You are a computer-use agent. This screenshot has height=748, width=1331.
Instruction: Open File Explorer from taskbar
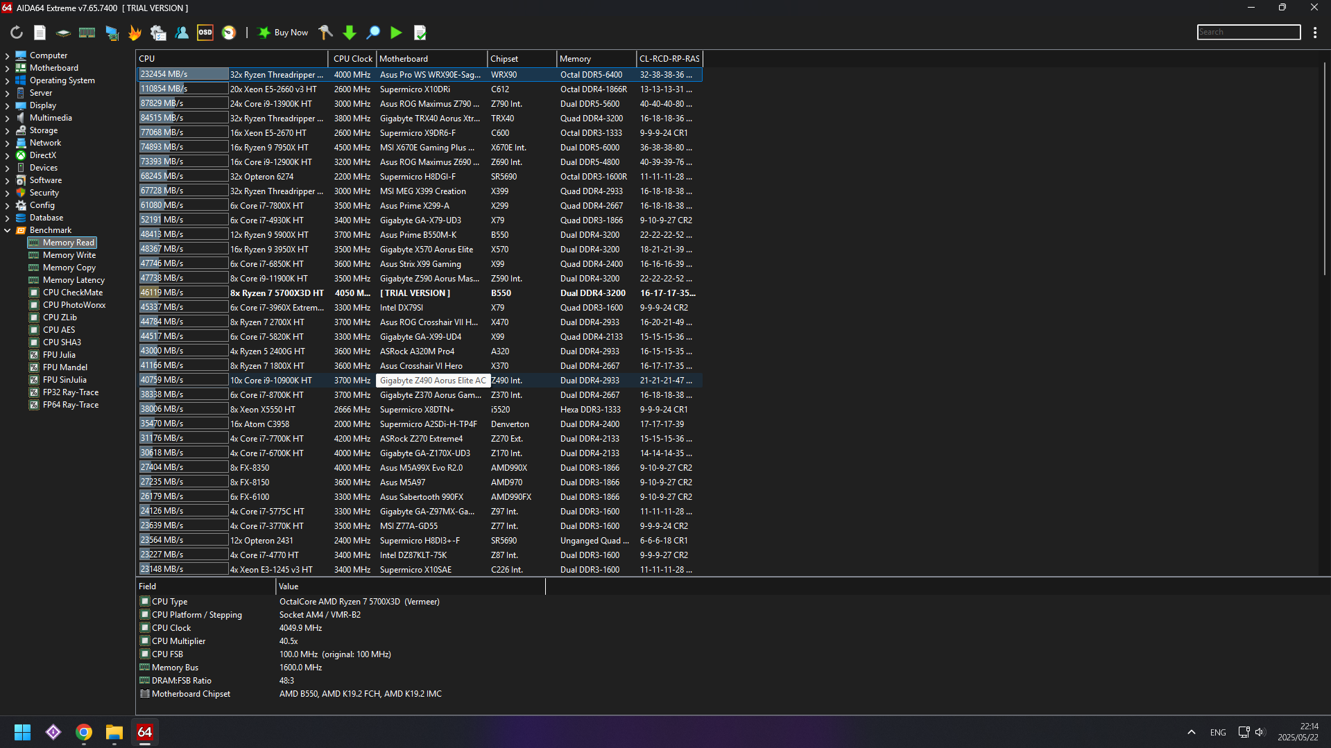click(x=114, y=732)
